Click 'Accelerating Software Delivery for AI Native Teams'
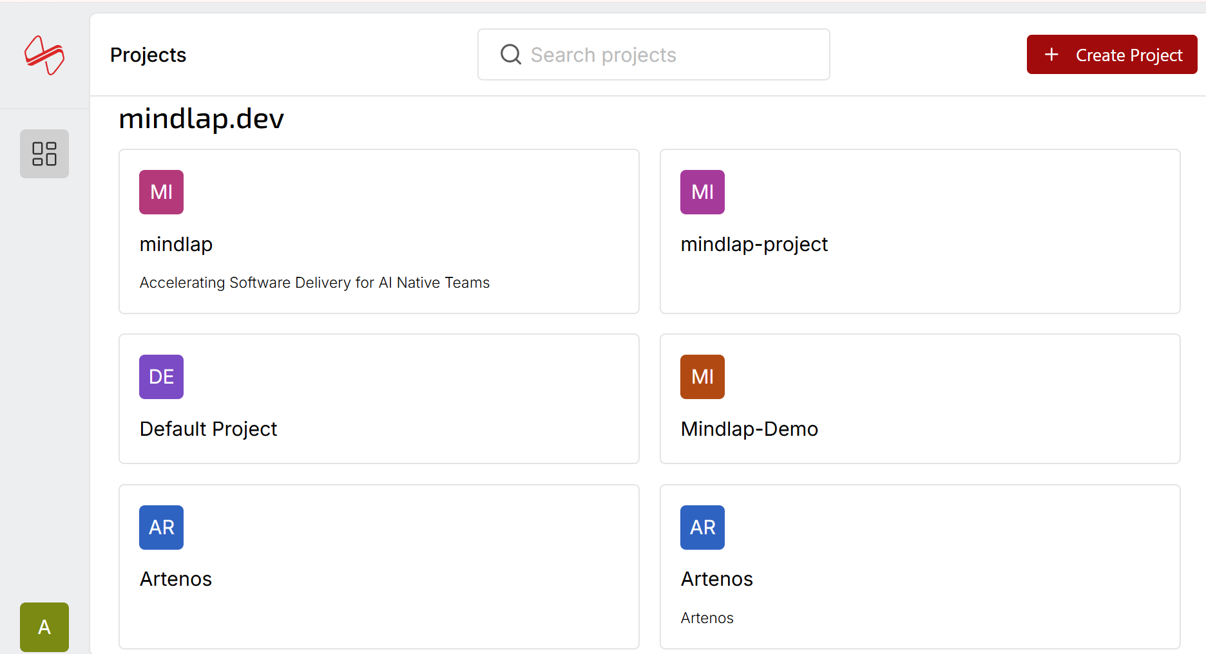 [315, 283]
